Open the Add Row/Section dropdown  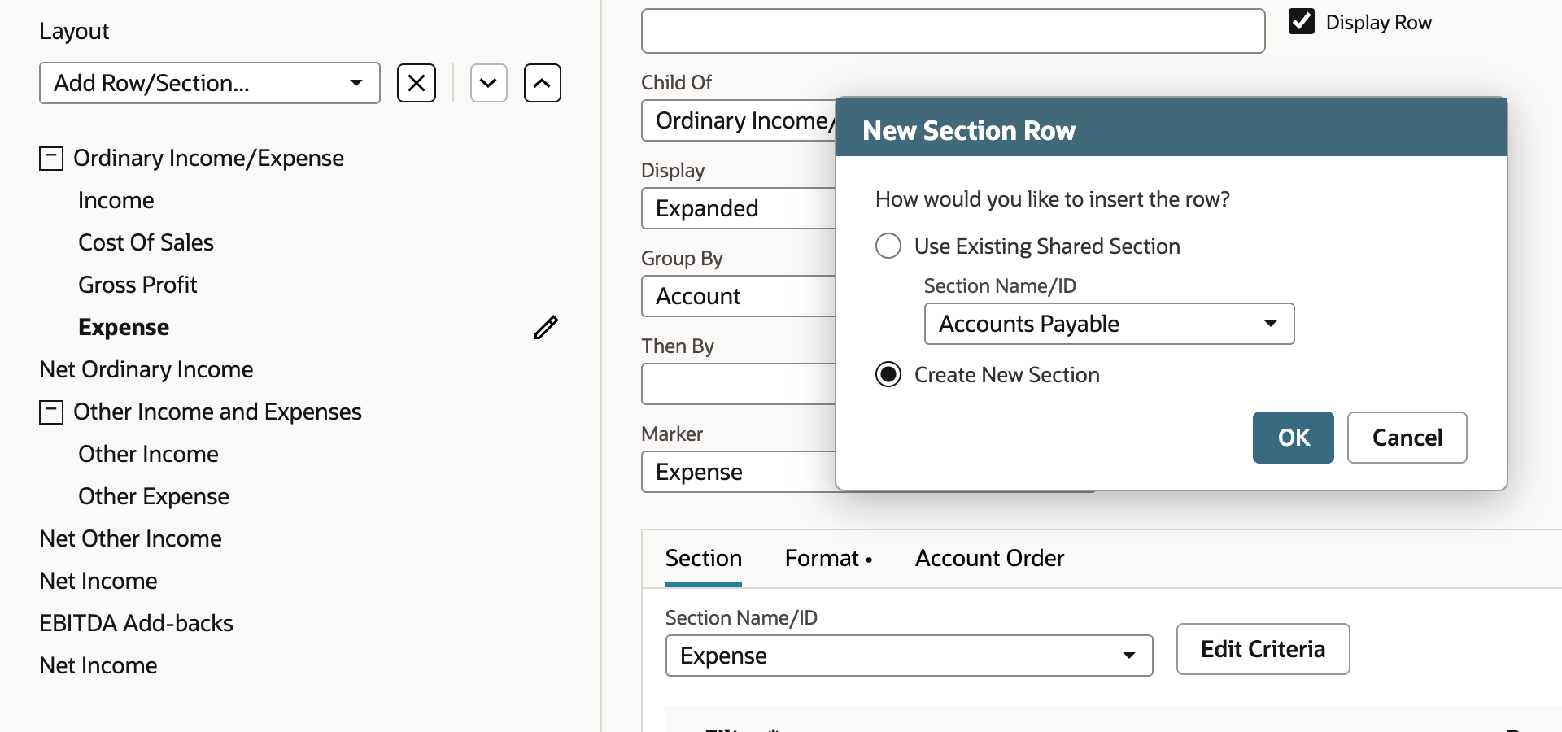click(210, 83)
